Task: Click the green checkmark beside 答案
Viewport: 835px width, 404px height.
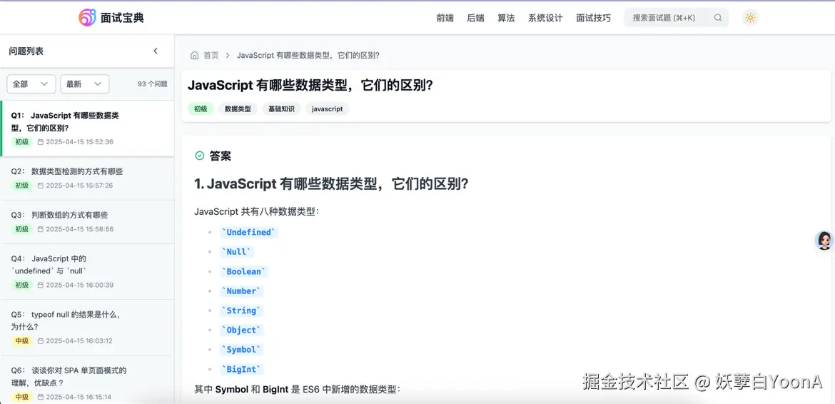Action: coord(200,156)
